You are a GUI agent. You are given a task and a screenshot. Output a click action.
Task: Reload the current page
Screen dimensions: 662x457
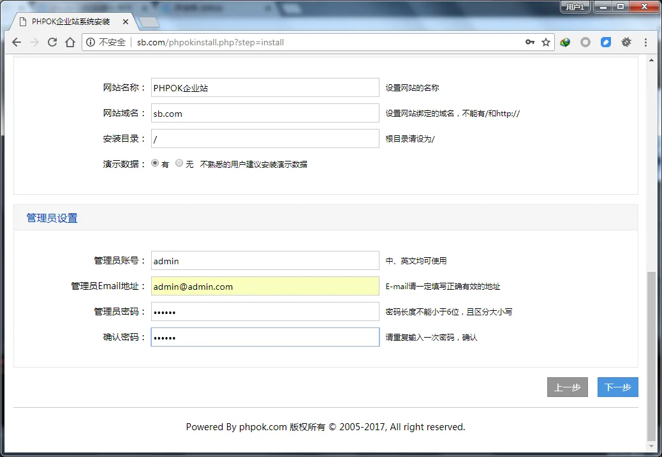coord(52,42)
